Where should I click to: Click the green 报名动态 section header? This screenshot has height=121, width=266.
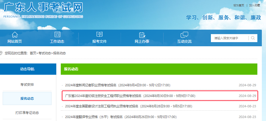pyautogui.click(x=159, y=69)
